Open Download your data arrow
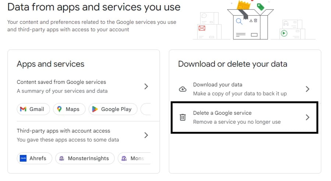The height and width of the screenshot is (181, 331). tap(308, 89)
